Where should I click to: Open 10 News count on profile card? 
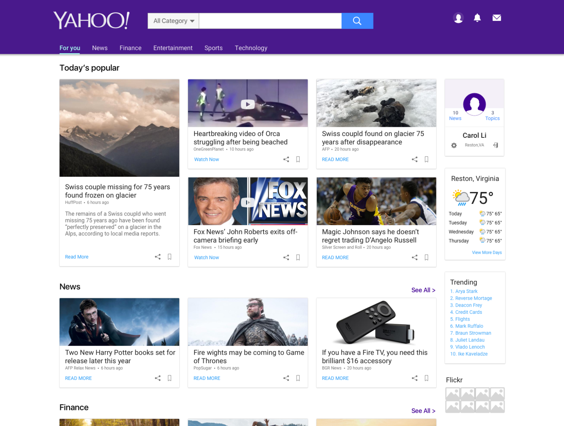pos(455,116)
